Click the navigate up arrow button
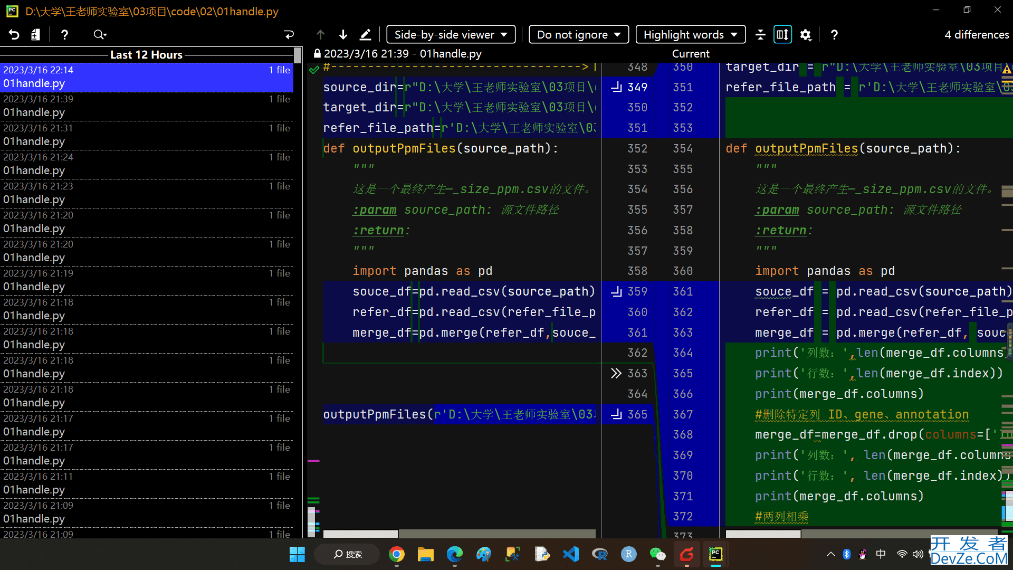 pyautogui.click(x=320, y=34)
